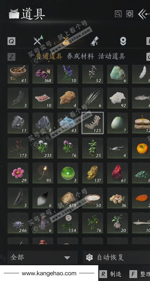The width and height of the screenshot is (150, 281).
Task: Select the green jade orb item
Action: [68, 173]
